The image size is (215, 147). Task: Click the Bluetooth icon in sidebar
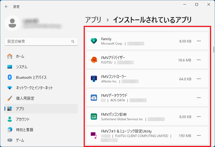pos(10,77)
